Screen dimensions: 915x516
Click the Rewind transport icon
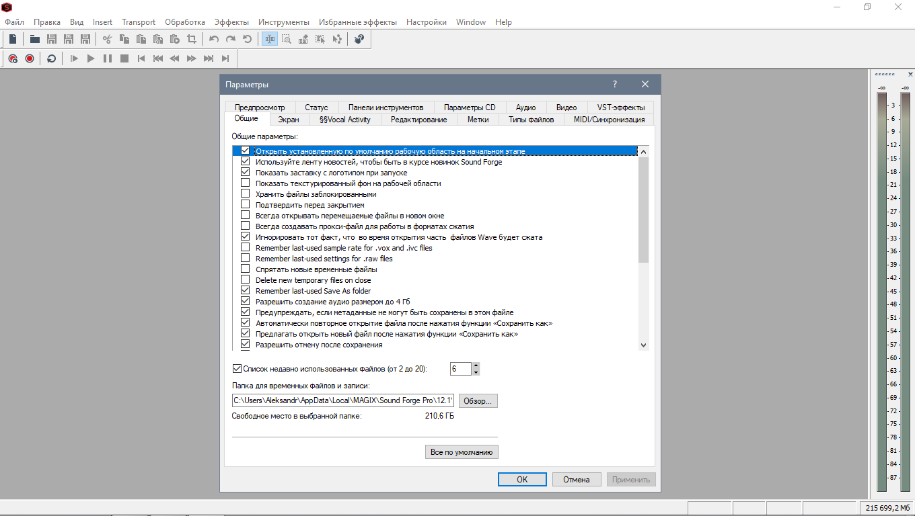point(175,58)
